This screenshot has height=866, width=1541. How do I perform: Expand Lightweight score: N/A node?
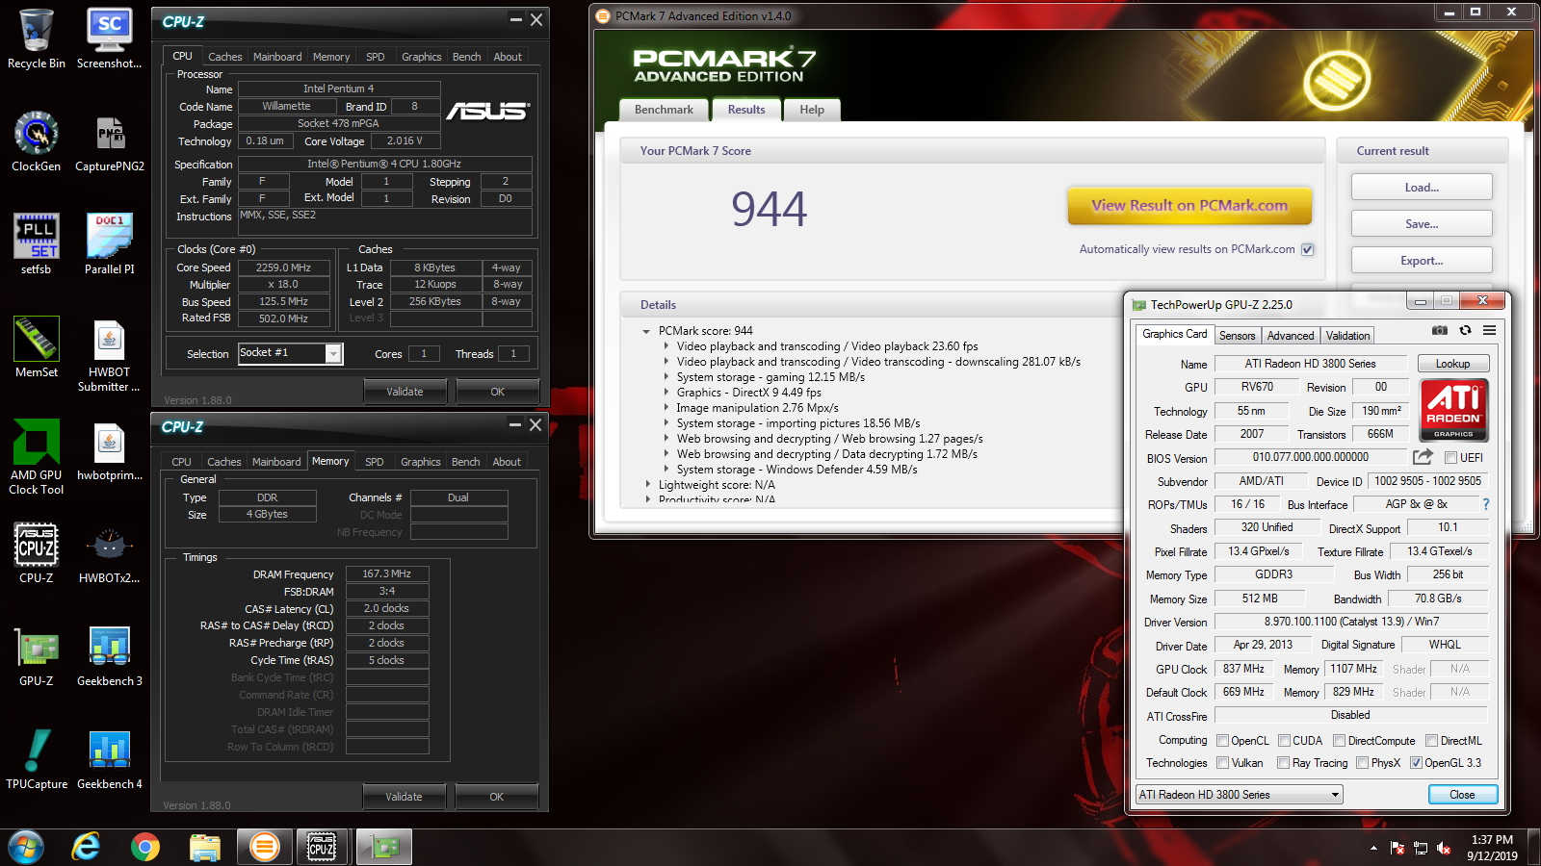647,485
